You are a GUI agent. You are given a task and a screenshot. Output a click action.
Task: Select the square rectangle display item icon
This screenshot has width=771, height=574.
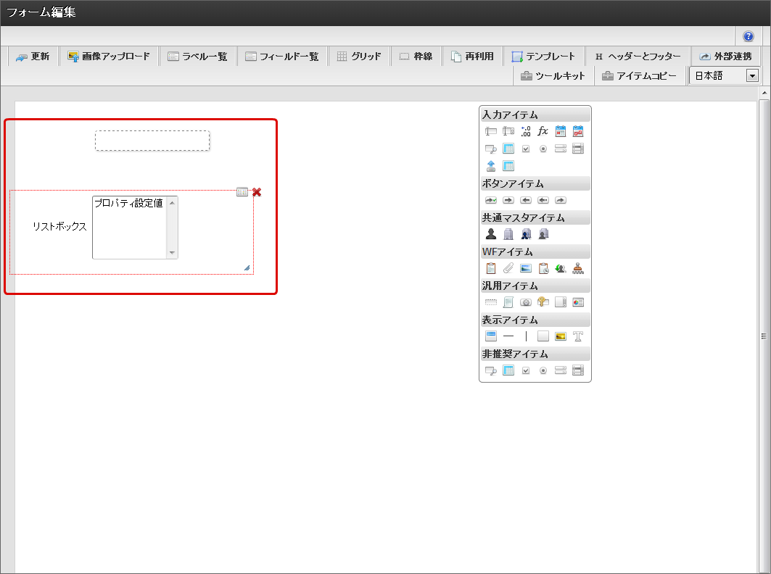pos(543,336)
